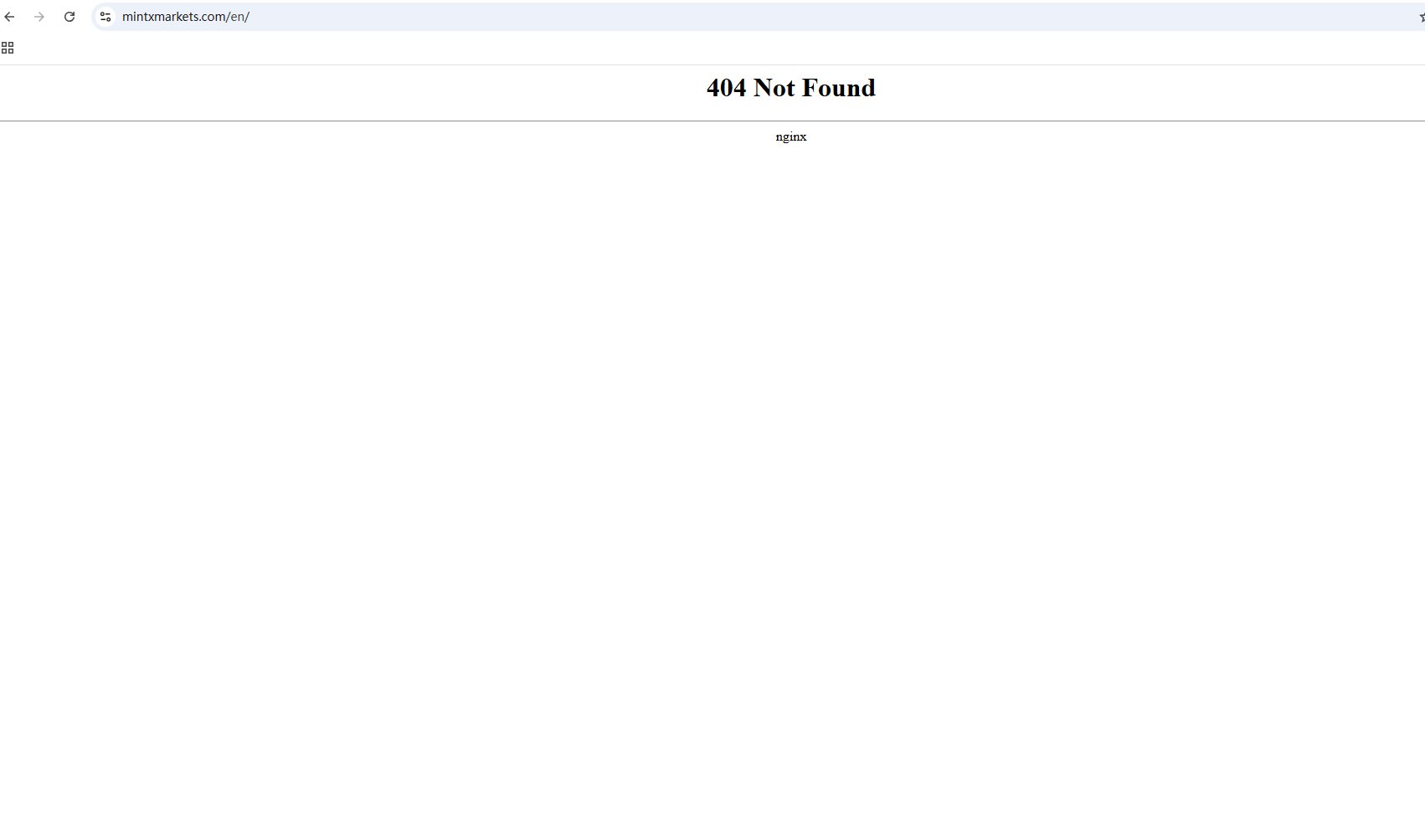Click the "404 Not Found" heading

click(791, 88)
